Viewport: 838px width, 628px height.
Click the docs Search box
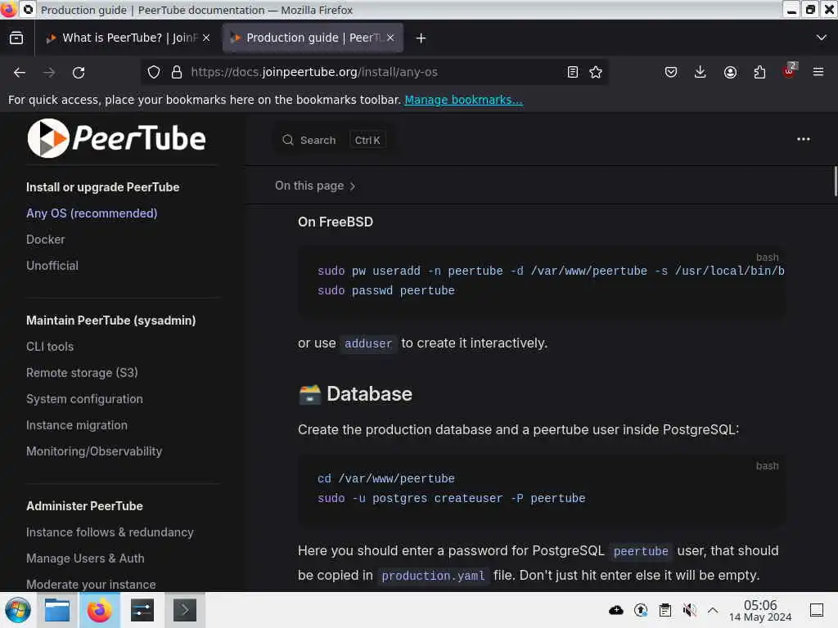335,140
